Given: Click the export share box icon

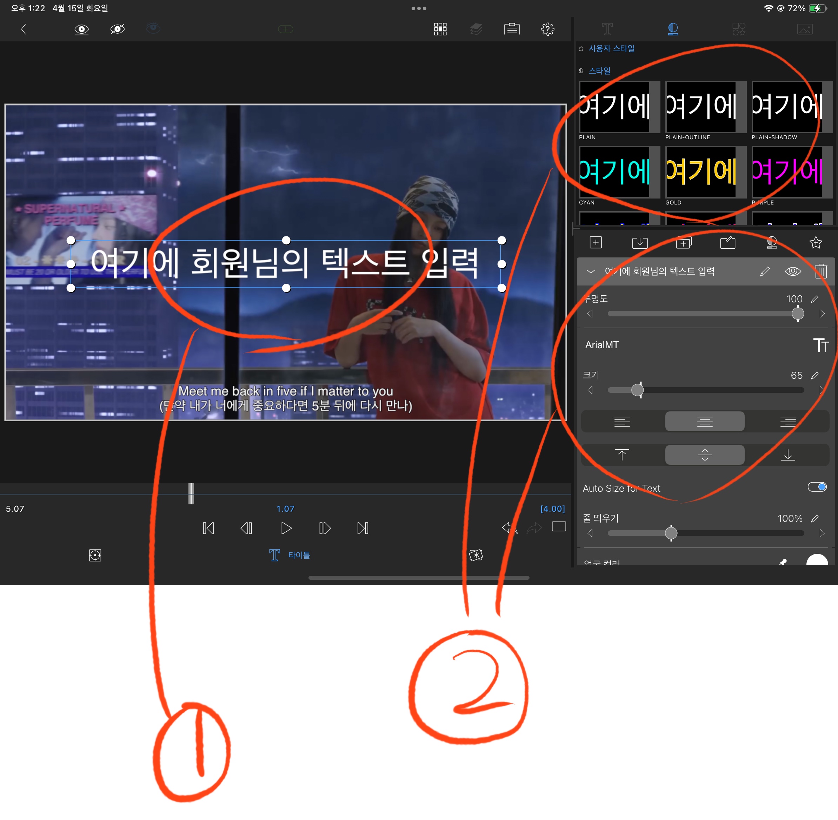Looking at the screenshot, I should [x=727, y=242].
